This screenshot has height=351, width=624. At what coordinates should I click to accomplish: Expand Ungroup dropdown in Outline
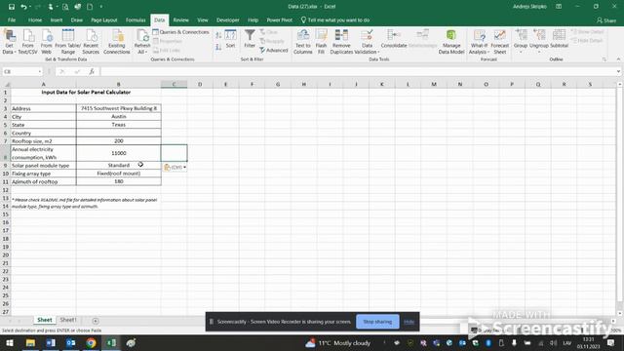[539, 52]
